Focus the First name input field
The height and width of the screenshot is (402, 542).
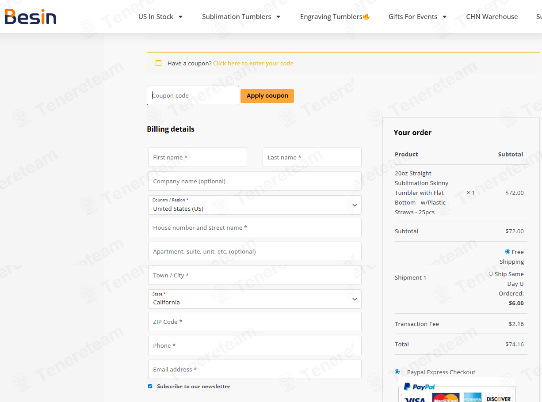click(198, 157)
